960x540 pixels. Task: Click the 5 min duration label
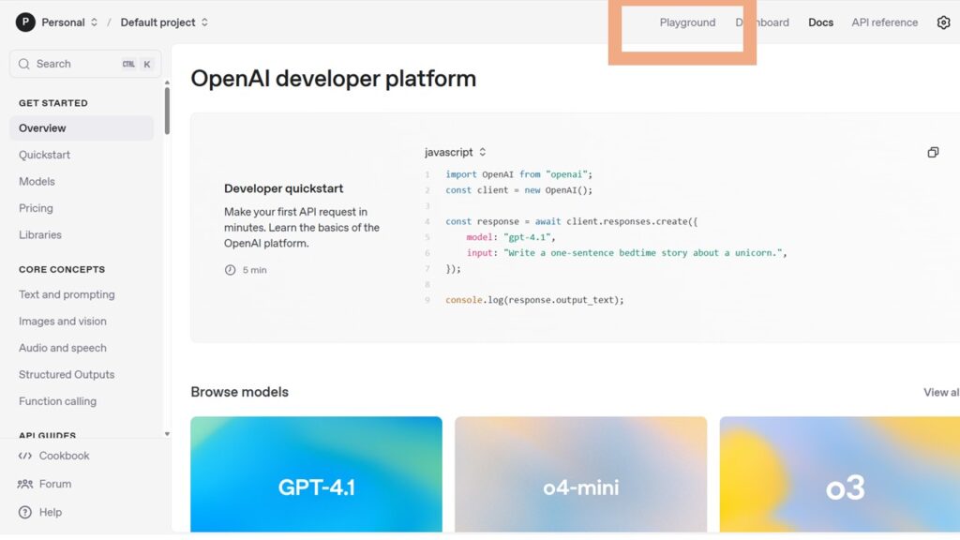(x=255, y=270)
